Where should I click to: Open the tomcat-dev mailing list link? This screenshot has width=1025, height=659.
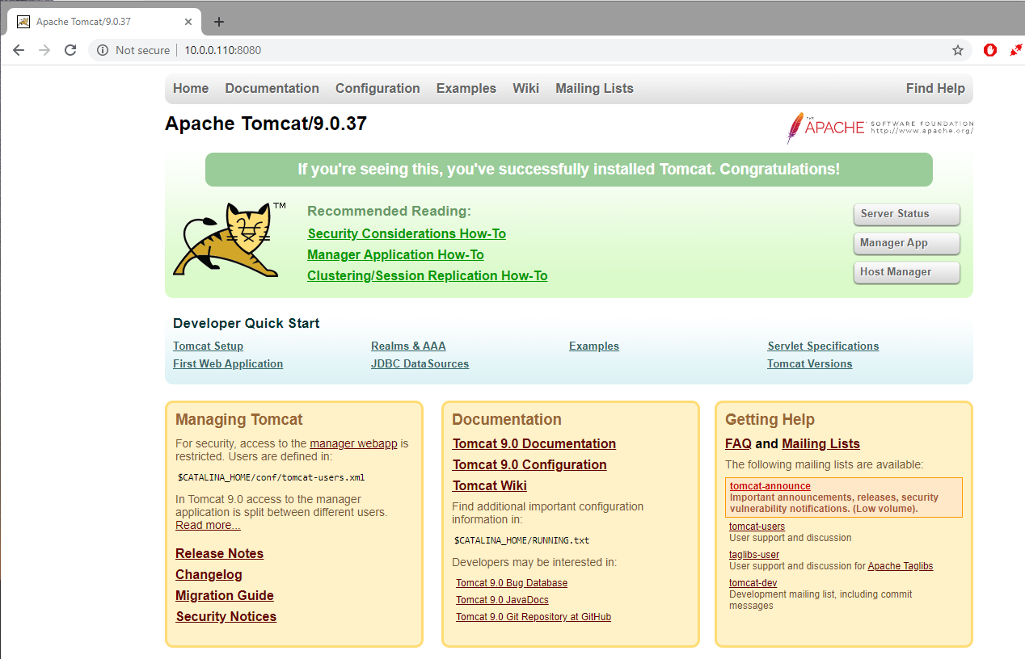(753, 583)
